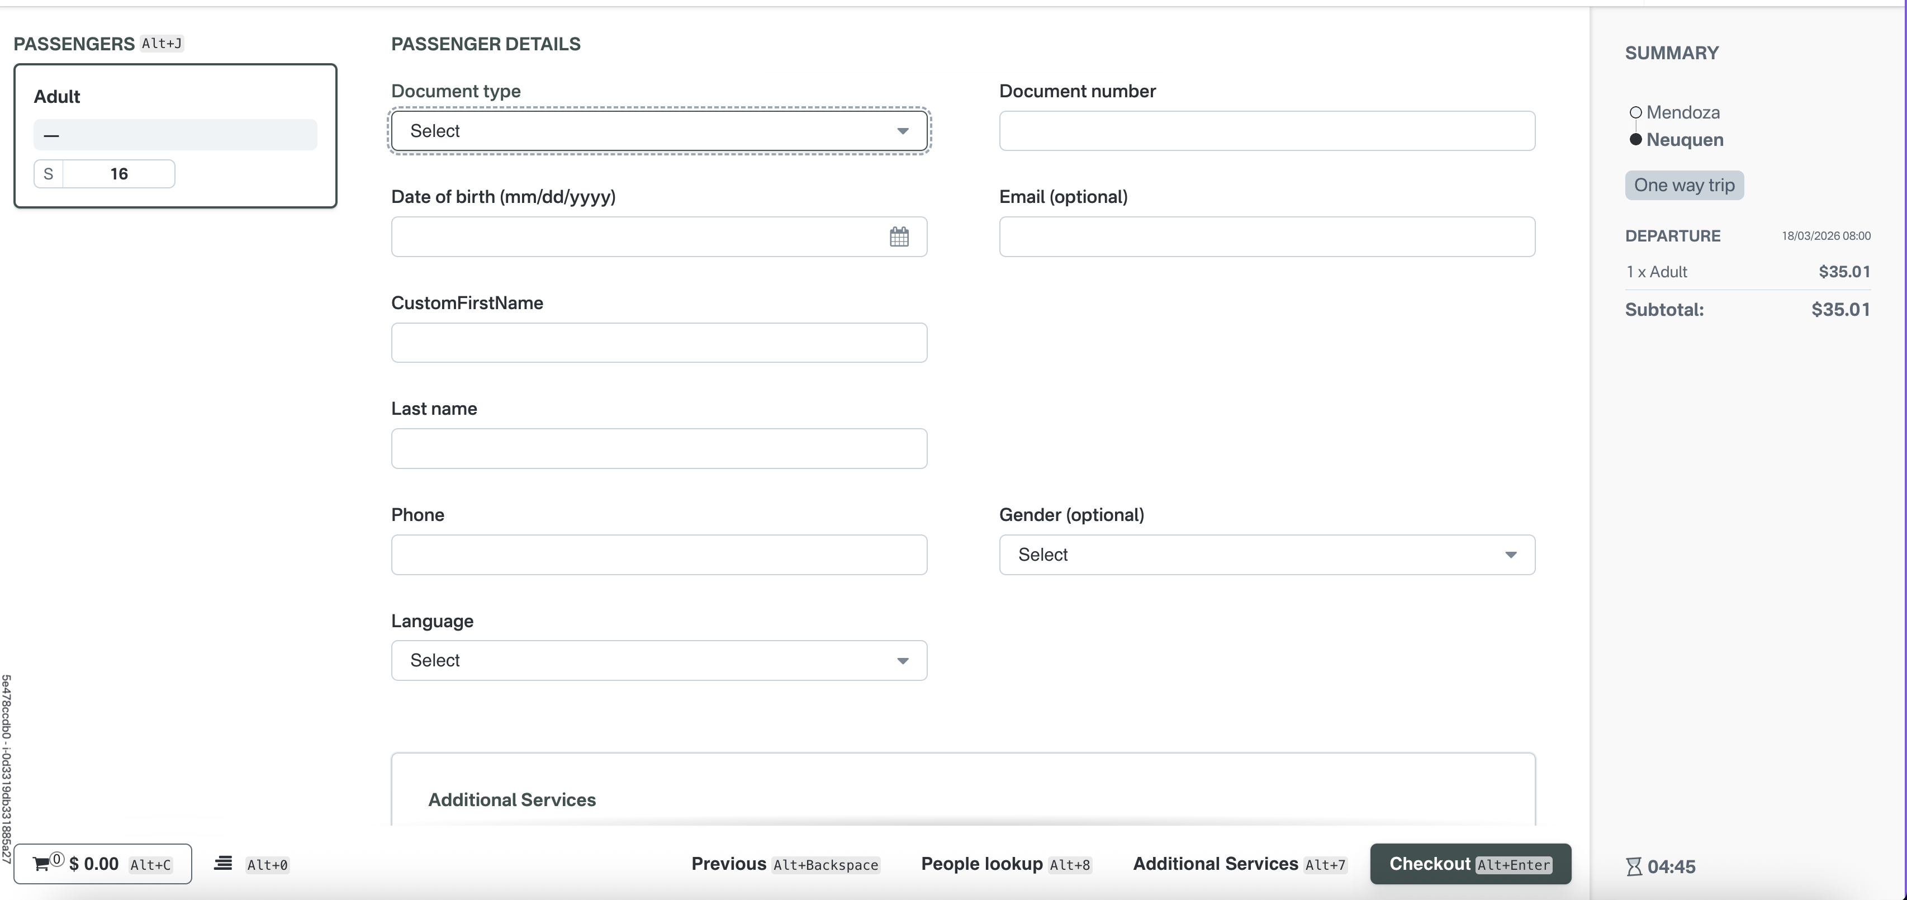The image size is (1907, 900).
Task: Click the CustomFirstName text field
Action: point(658,343)
